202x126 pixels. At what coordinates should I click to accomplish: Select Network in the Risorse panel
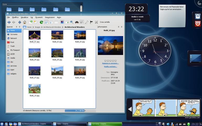pos(14,38)
